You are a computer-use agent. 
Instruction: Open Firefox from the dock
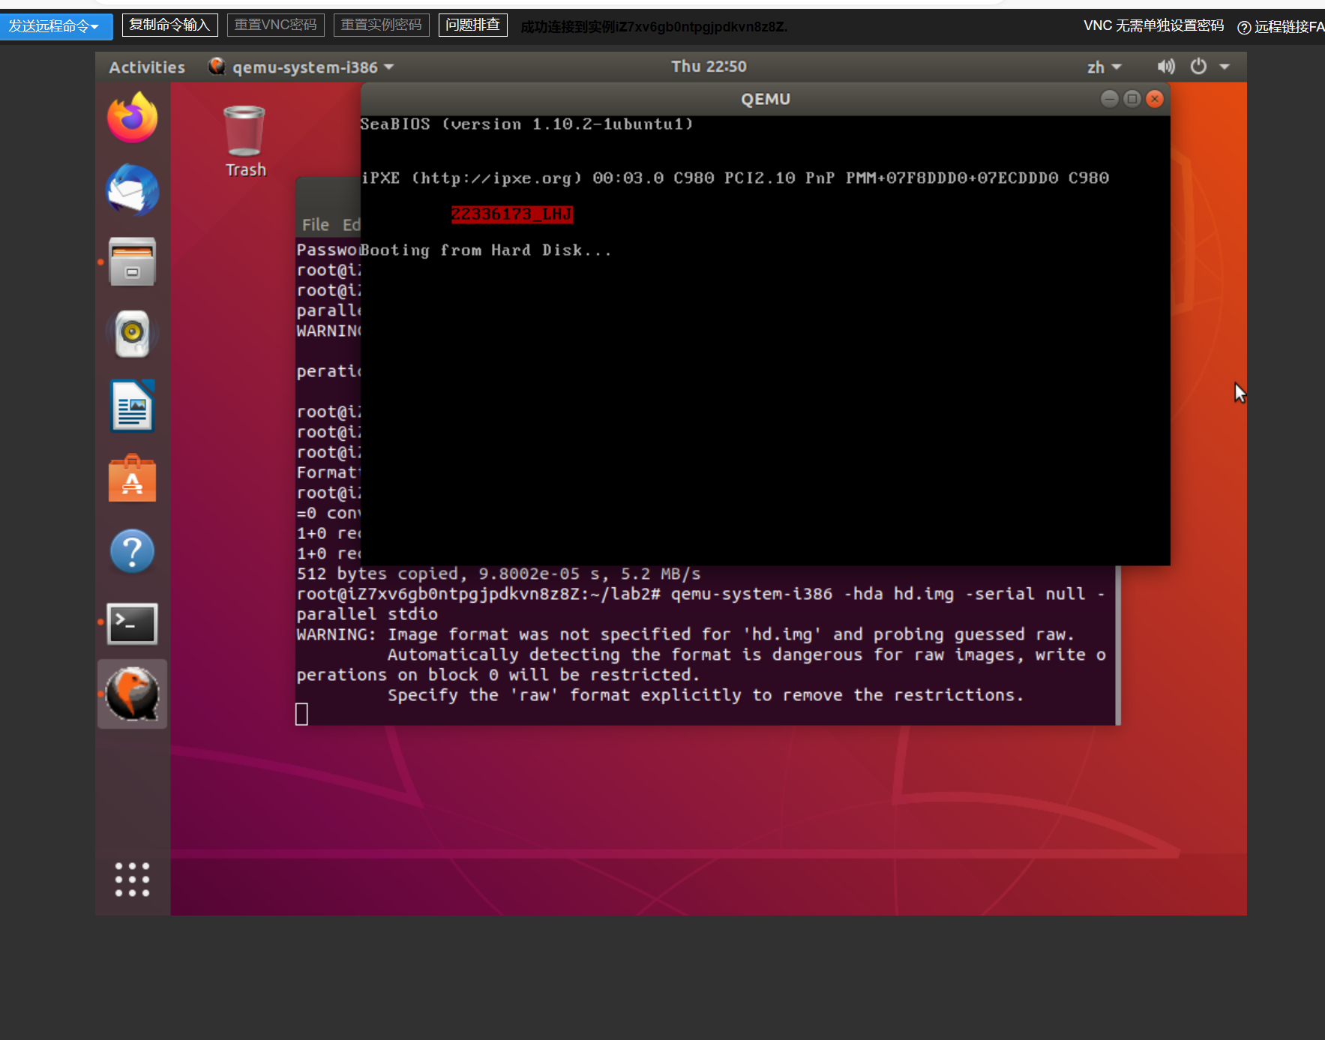(x=133, y=118)
